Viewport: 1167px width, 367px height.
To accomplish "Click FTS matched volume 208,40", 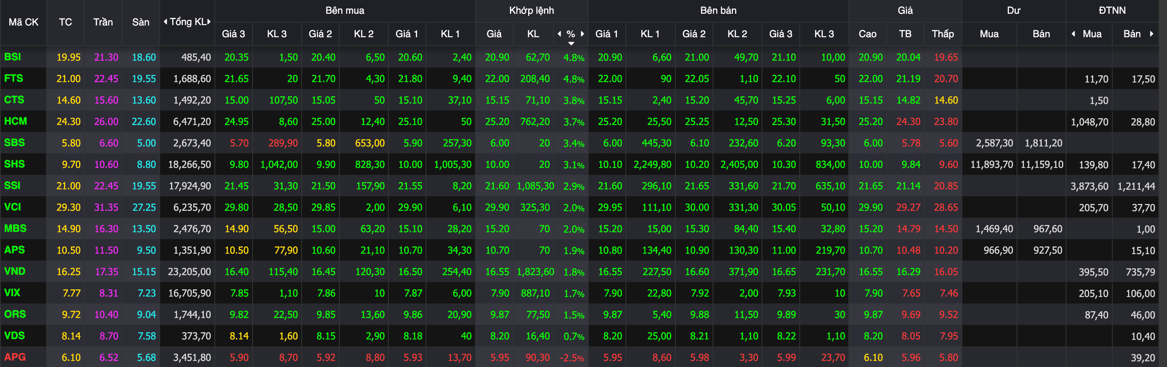I will point(535,78).
